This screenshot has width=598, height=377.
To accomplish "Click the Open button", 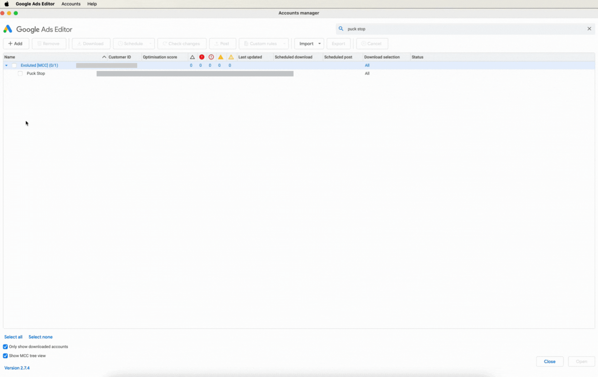I will click(x=581, y=361).
